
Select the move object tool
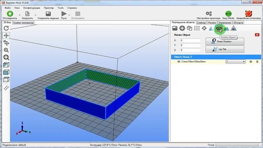(6, 43)
